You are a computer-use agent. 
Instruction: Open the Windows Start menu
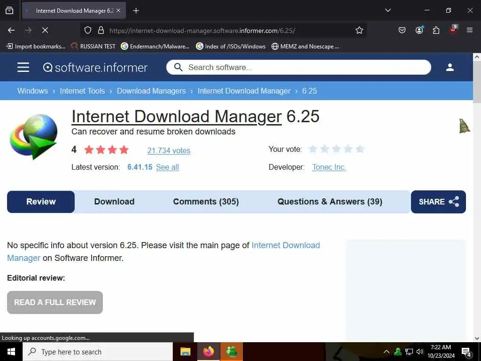click(x=11, y=352)
